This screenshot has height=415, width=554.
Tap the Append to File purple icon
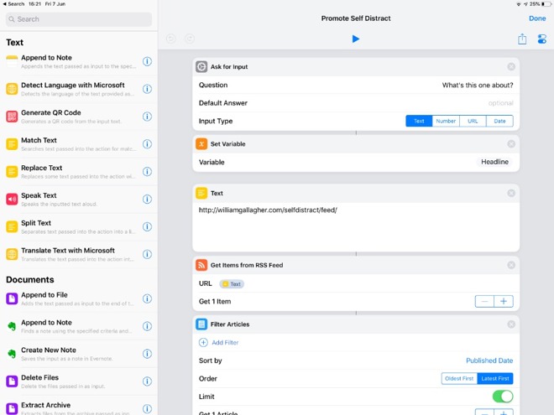pyautogui.click(x=12, y=298)
